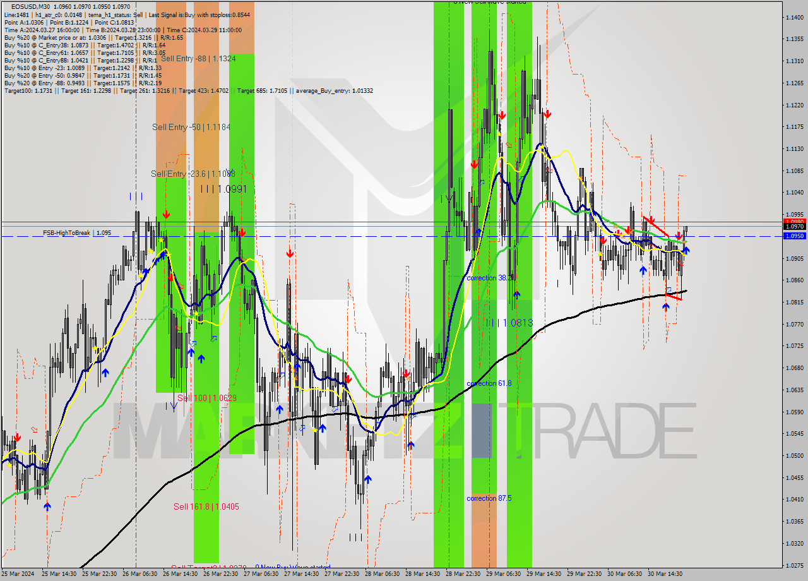808x581 pixels.
Task: Click the '29 Mar 22:30' time label
Action: 585,574
